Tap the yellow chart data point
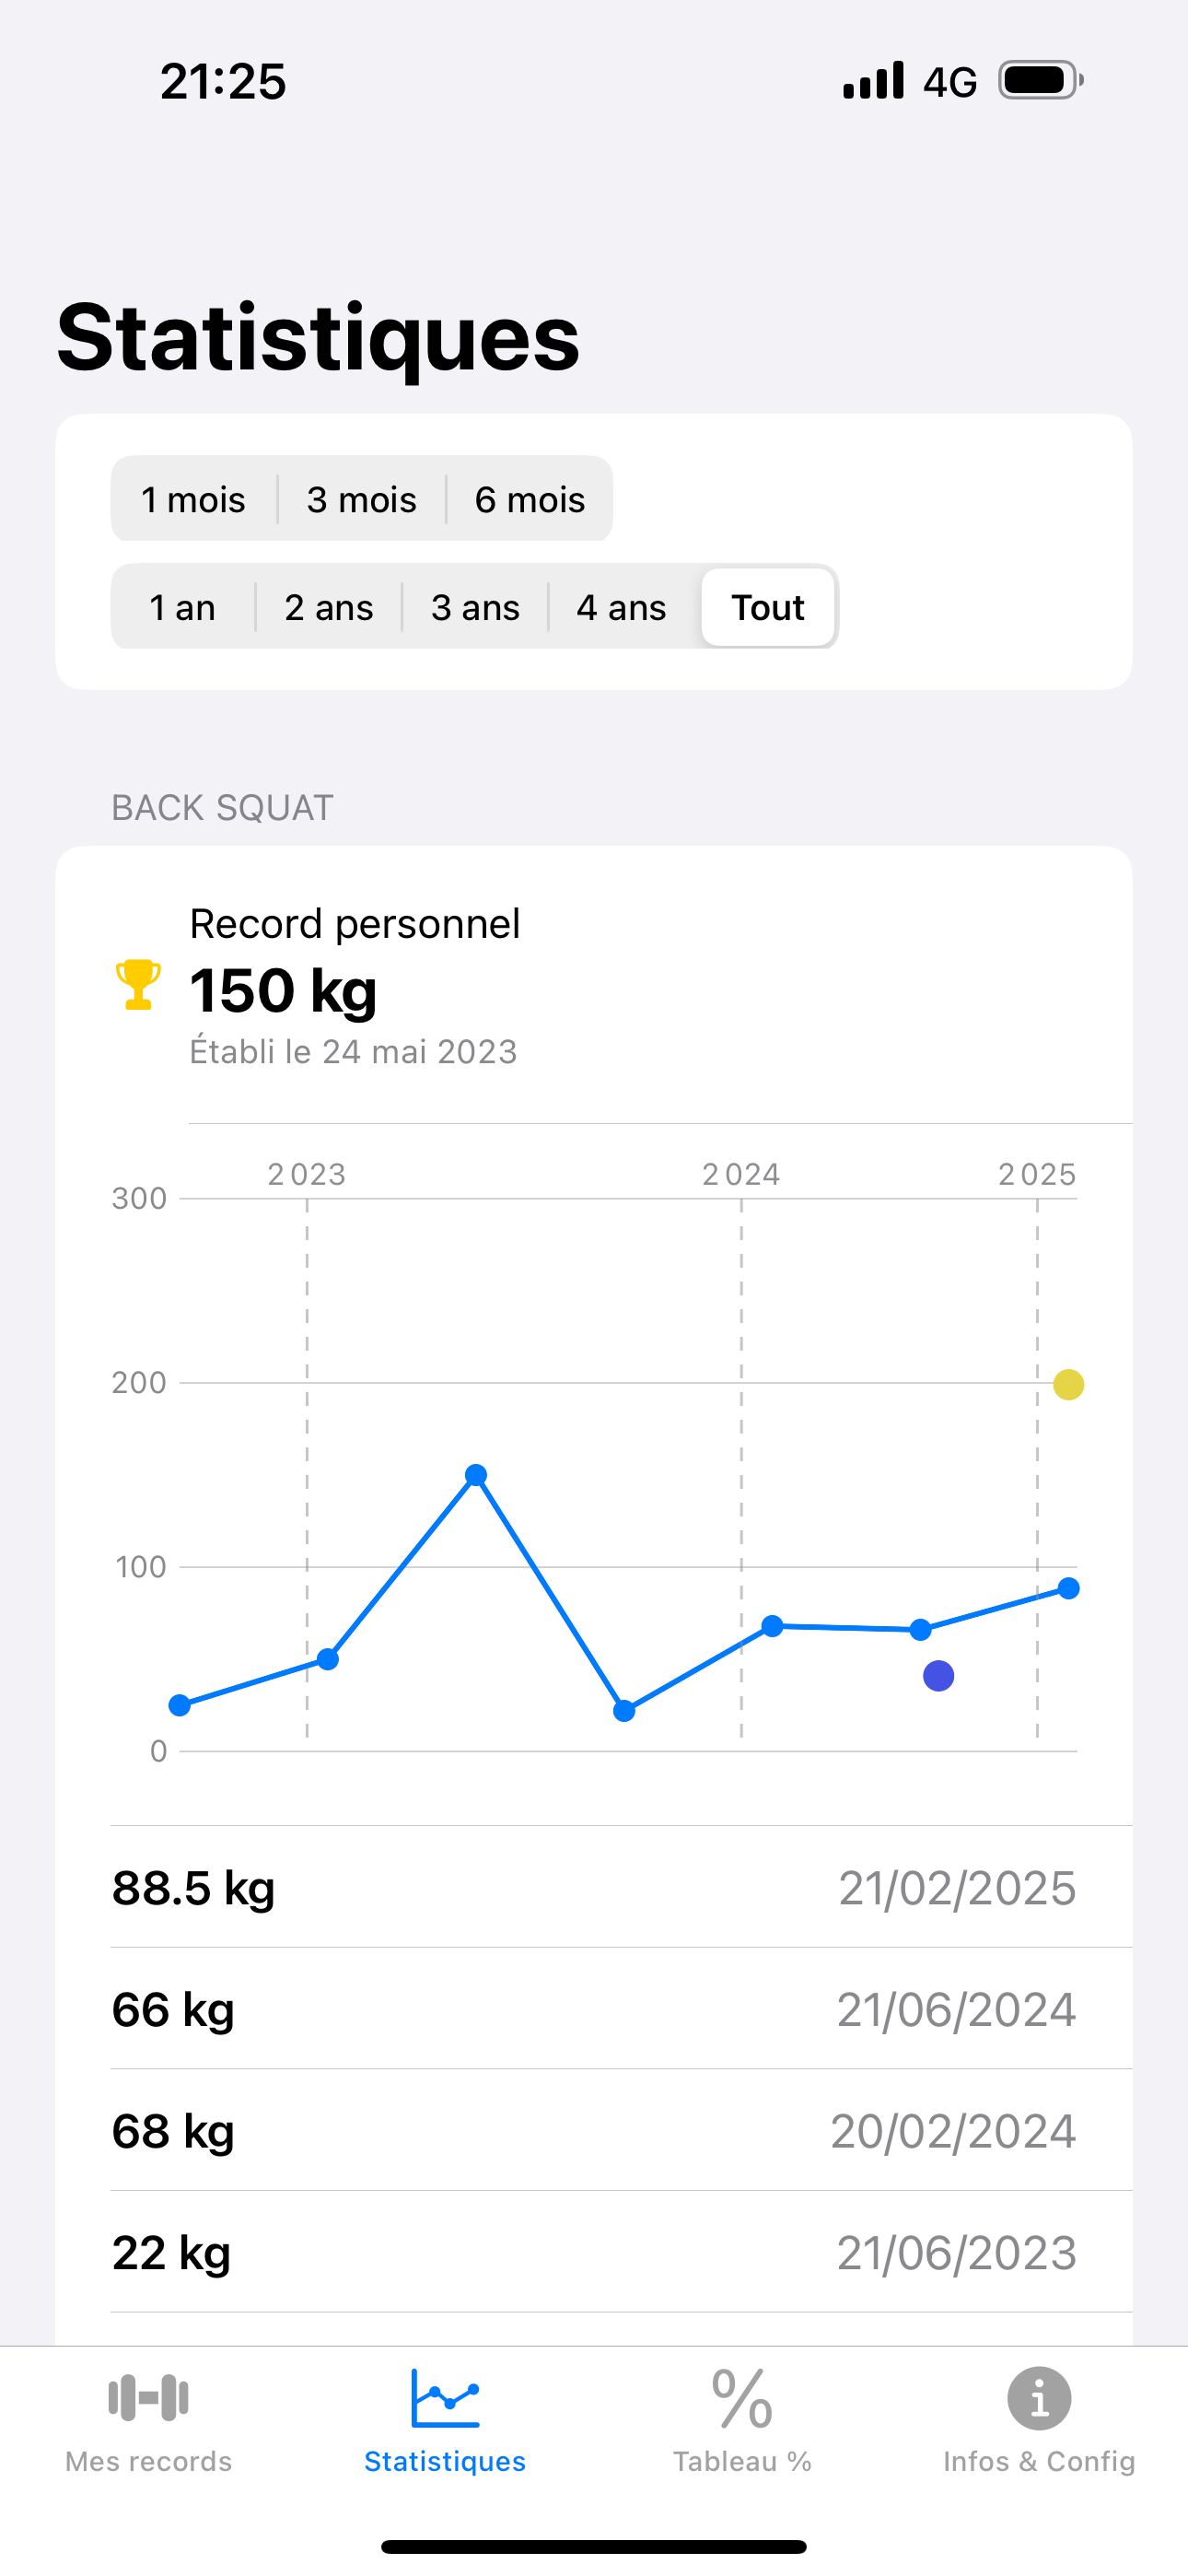This screenshot has height=2576, width=1188. click(1068, 1385)
